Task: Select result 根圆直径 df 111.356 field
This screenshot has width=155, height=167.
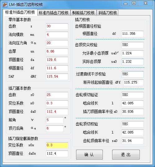Action: point(133,34)
